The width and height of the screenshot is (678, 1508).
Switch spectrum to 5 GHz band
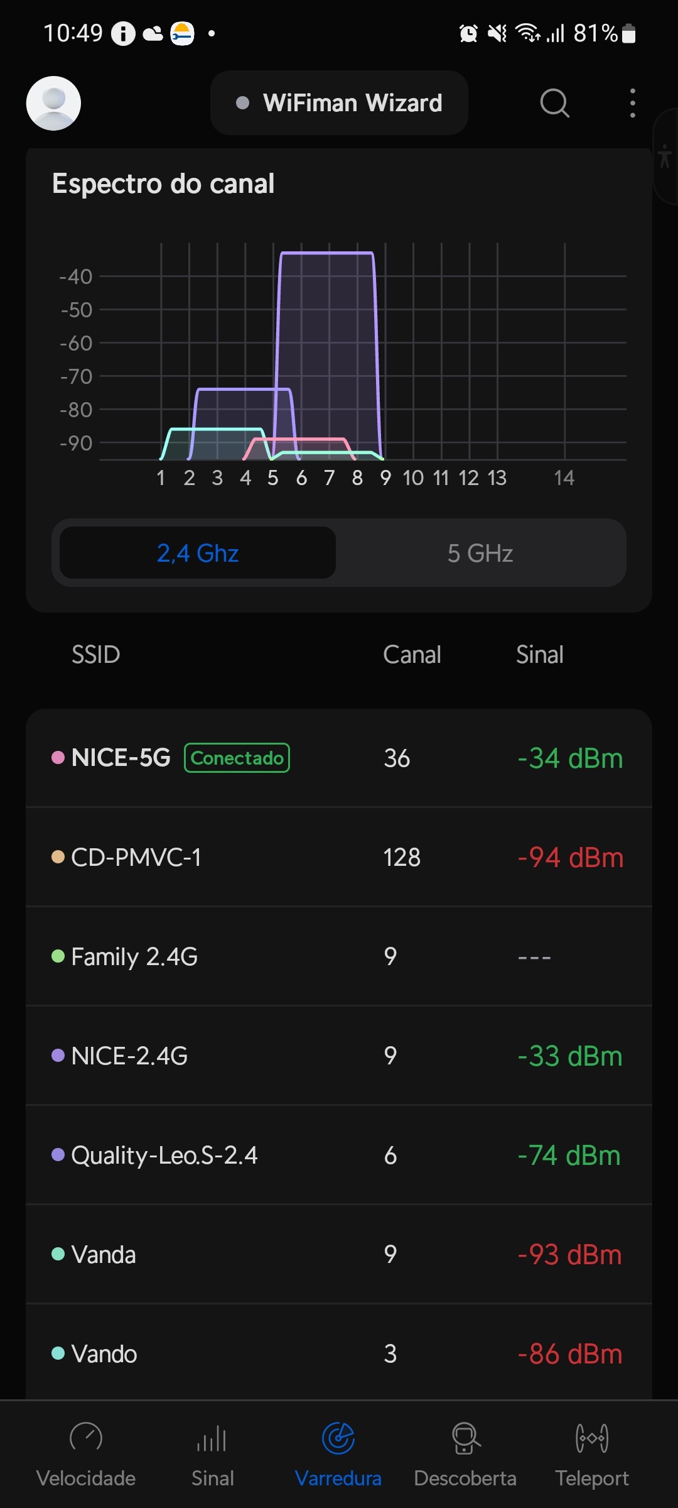(x=480, y=553)
